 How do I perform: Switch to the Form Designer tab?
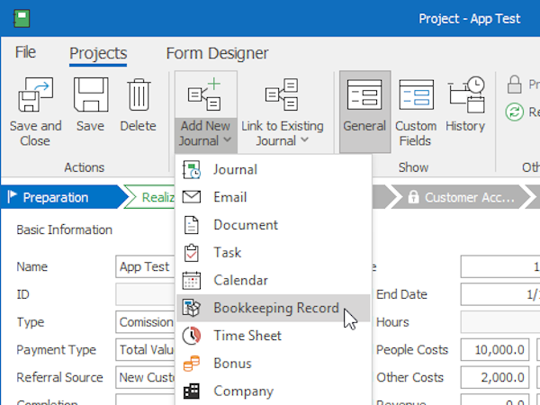(x=217, y=54)
